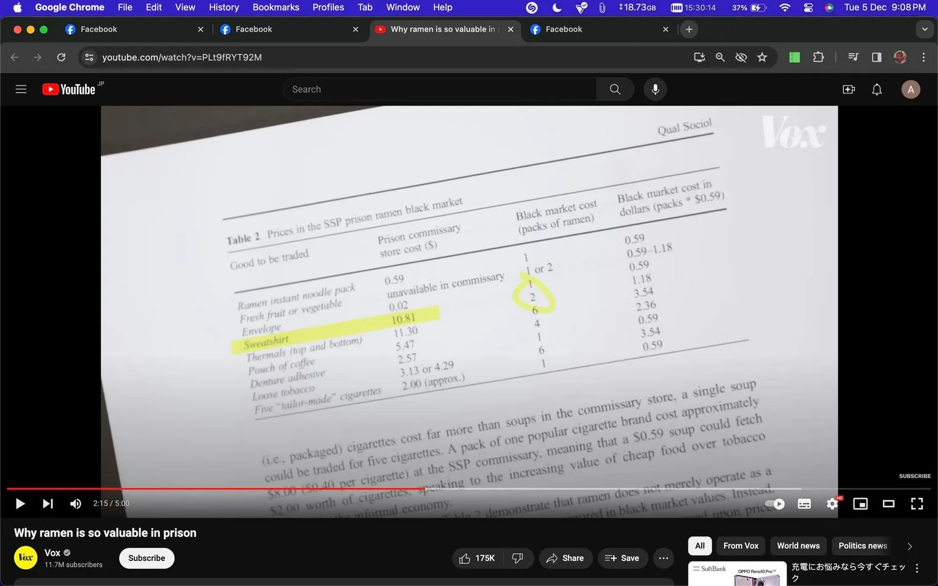Image resolution: width=938 pixels, height=586 pixels.
Task: Click the Create video icon
Action: 848,89
